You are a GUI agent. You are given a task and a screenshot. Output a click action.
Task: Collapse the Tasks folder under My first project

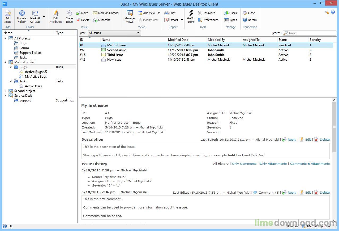point(11,81)
